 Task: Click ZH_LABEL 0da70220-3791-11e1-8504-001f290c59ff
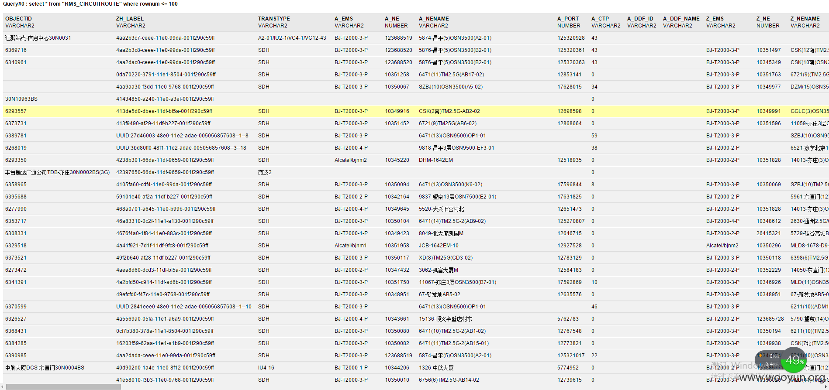click(x=166, y=75)
